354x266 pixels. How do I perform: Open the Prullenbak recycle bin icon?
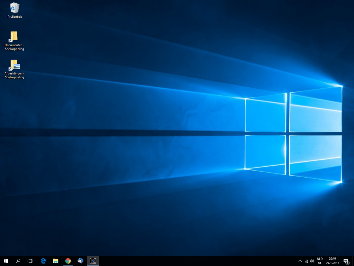point(15,8)
